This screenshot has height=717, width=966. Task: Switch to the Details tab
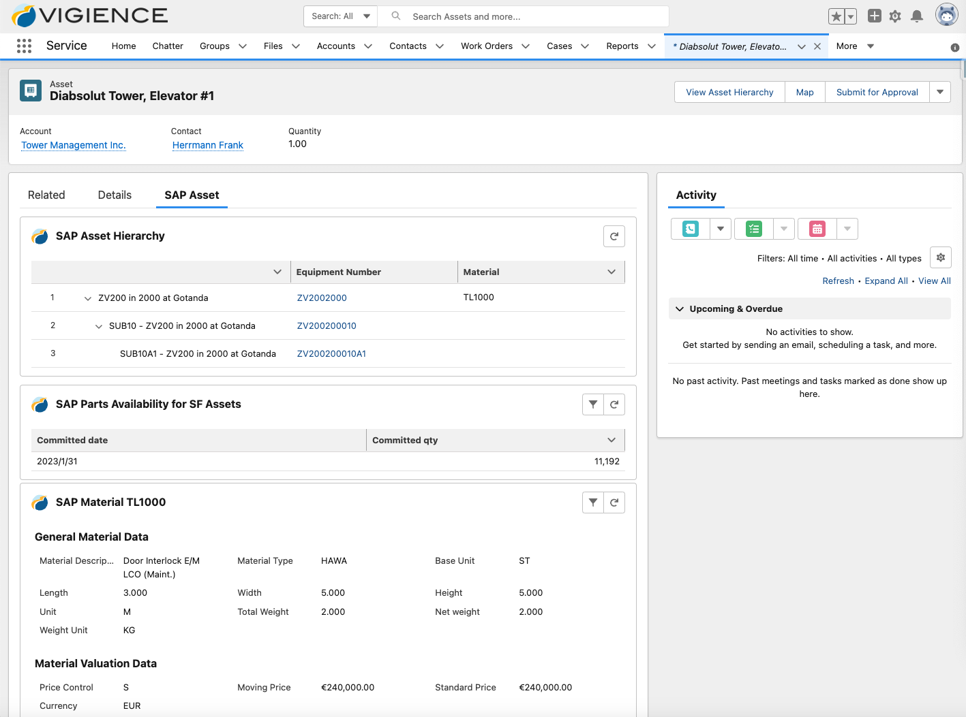tap(115, 195)
